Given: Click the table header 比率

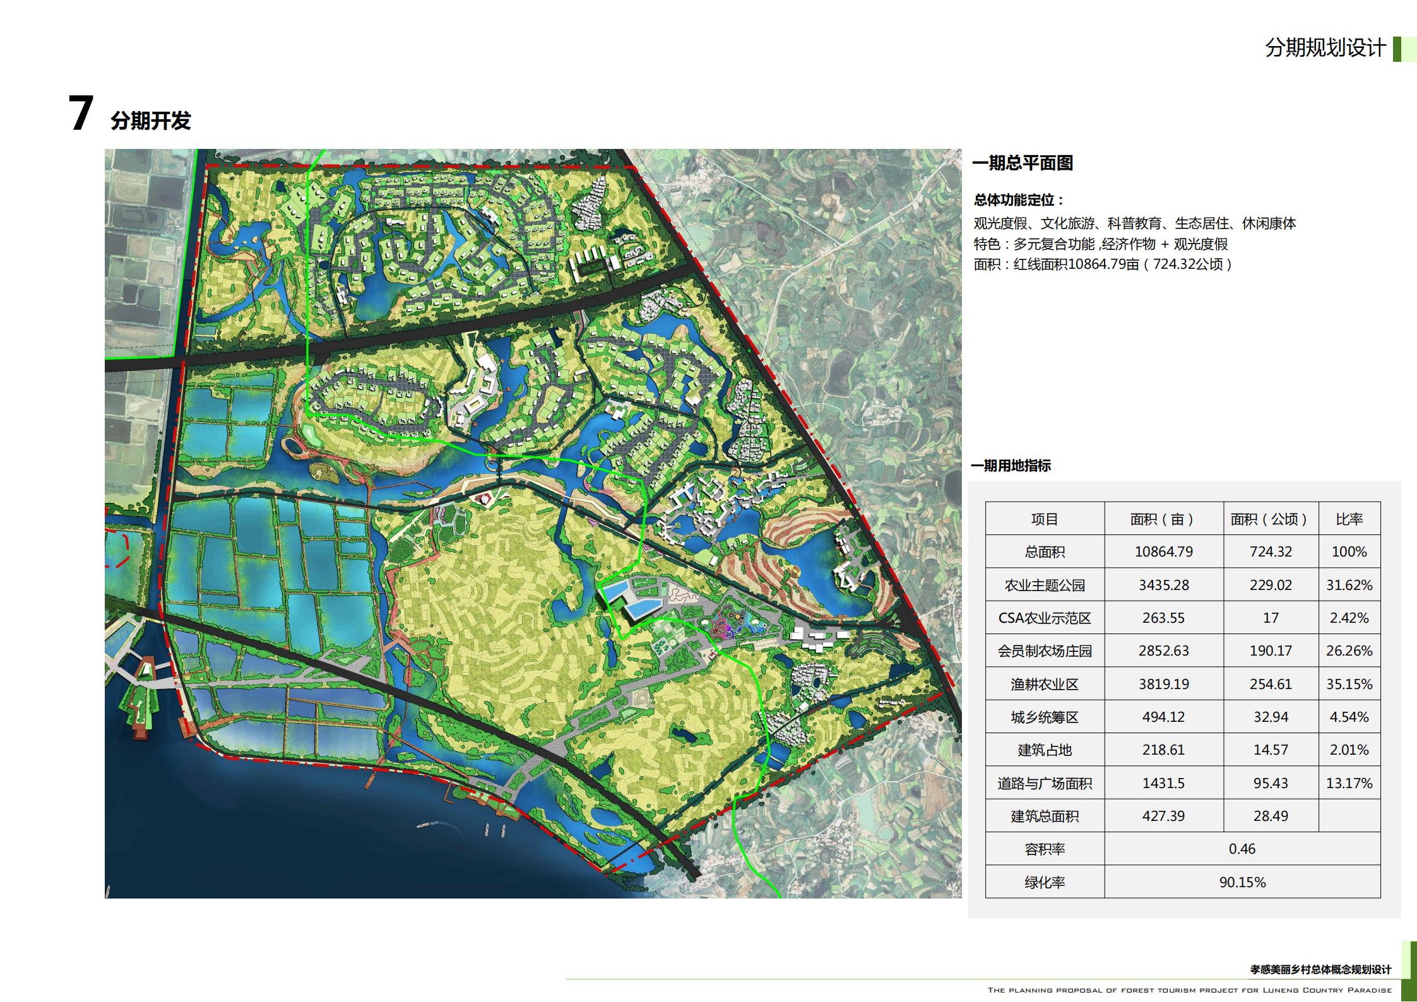Looking at the screenshot, I should point(1349,519).
